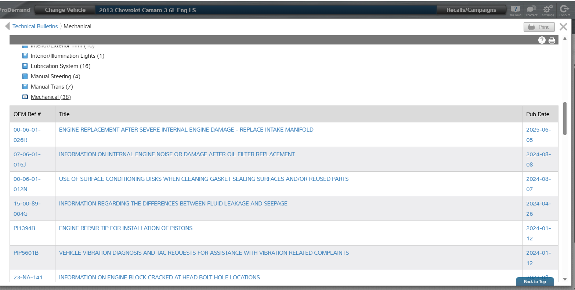This screenshot has width=575, height=290.
Task: Open vehicle vibration diagnosis bulletin
Action: 204,253
